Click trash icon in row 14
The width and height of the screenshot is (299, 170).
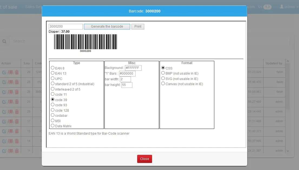pos(17,141)
